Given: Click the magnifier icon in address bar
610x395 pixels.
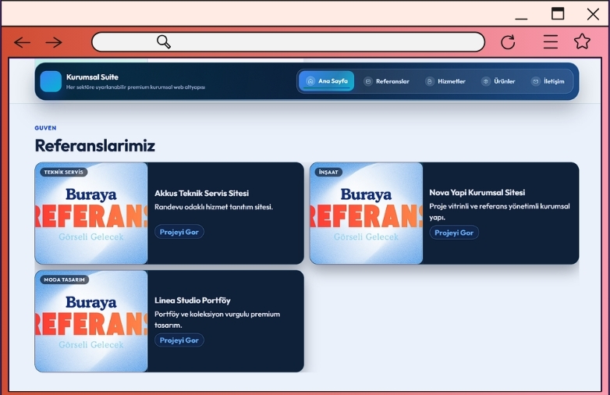Looking at the screenshot, I should pos(163,41).
